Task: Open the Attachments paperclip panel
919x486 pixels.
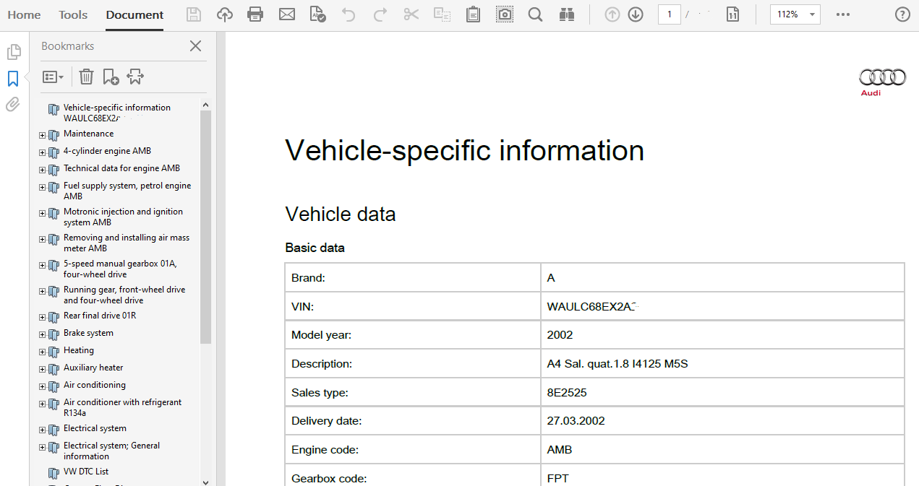Action: 13,105
